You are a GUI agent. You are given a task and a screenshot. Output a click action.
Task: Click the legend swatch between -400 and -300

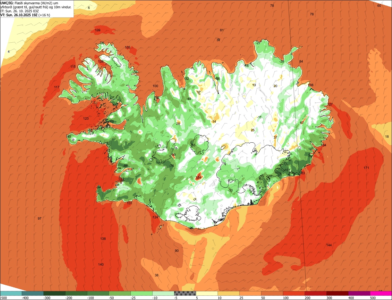point(32,293)
